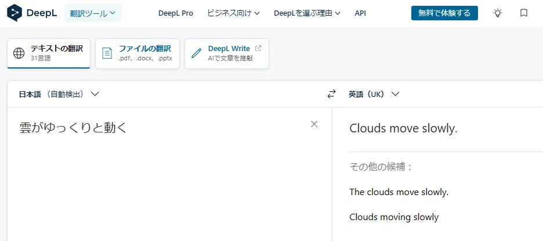Clear the source text with X
This screenshot has height=241, width=543.
314,124
